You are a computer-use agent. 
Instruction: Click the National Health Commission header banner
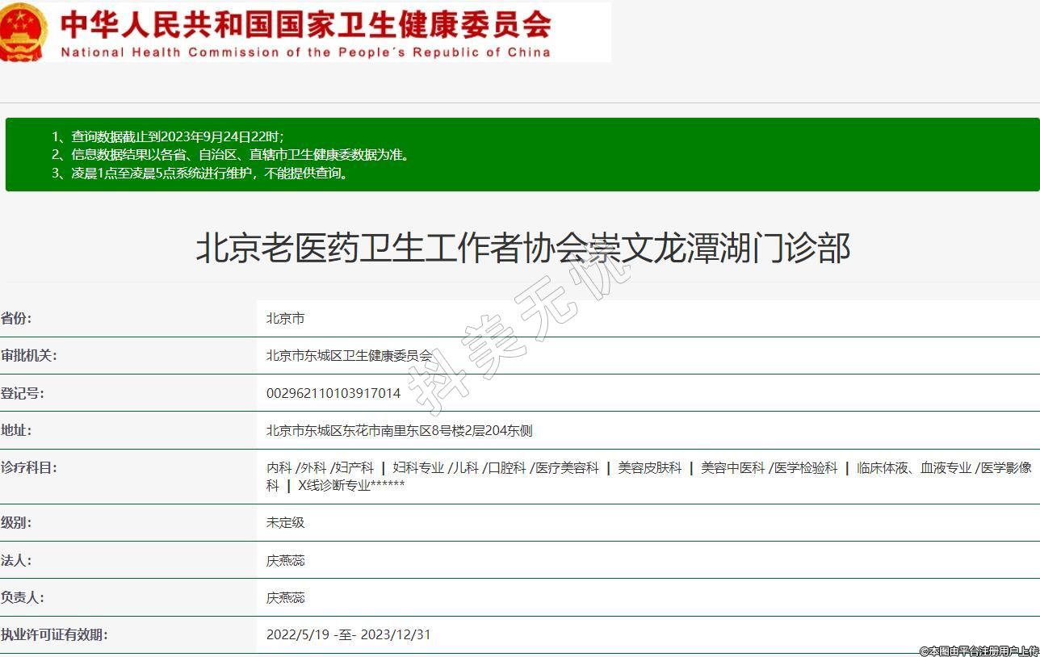tap(307, 32)
